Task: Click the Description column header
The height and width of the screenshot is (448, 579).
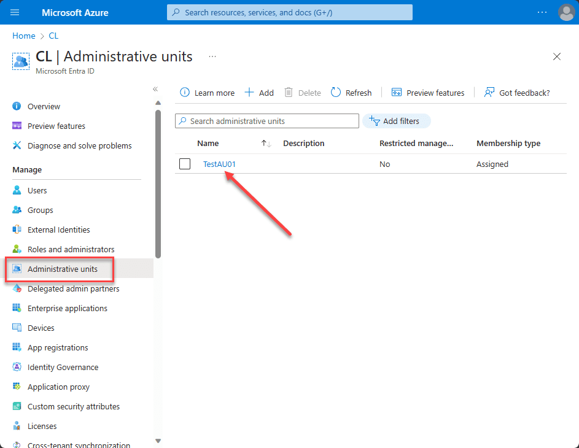Action: click(303, 143)
